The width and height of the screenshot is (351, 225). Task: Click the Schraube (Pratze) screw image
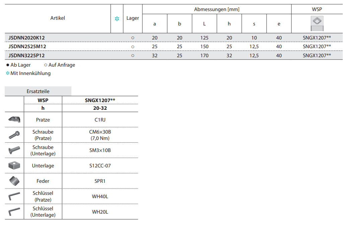(x=14, y=135)
